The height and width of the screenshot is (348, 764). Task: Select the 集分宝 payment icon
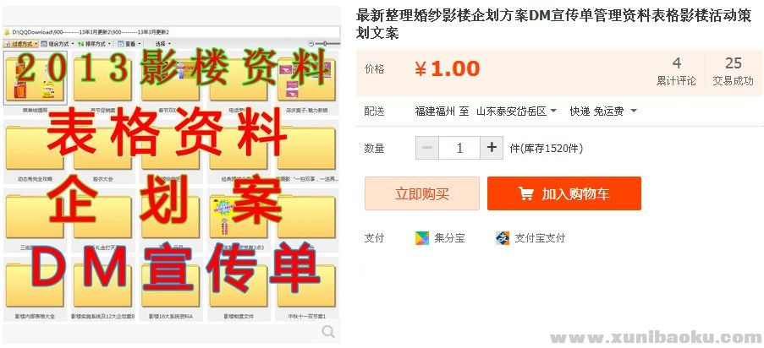[x=422, y=238]
